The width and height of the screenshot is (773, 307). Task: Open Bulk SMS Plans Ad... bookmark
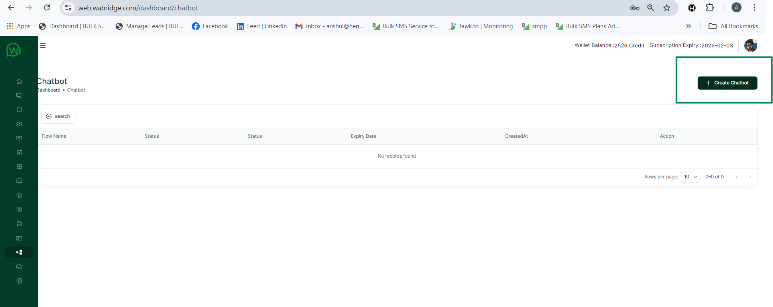pos(588,26)
